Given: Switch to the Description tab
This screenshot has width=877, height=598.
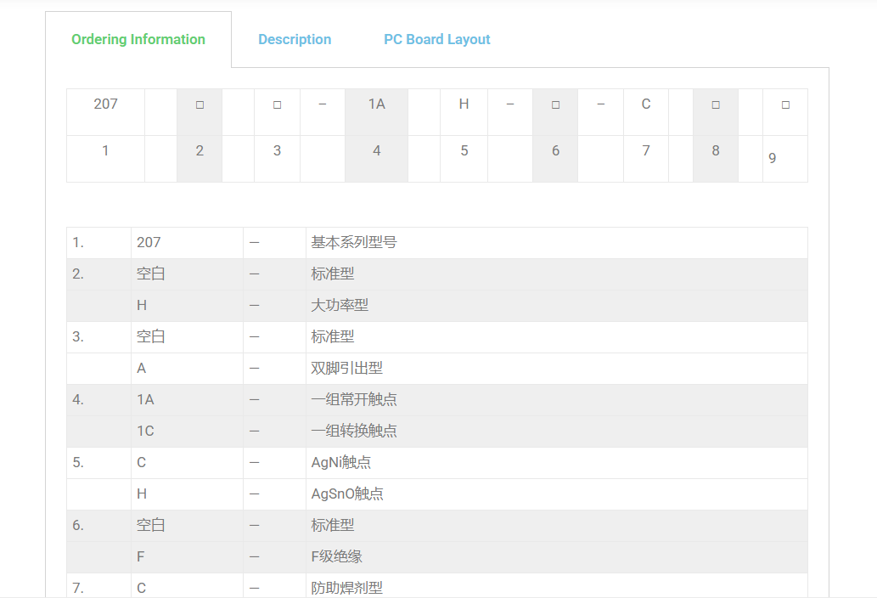Looking at the screenshot, I should click(295, 39).
